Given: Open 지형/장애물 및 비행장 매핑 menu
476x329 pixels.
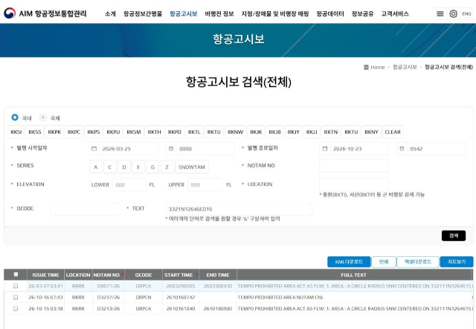Looking at the screenshot, I should click(275, 13).
